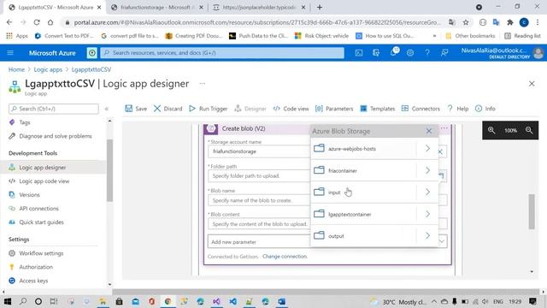Click Azure global search bar
The width and height of the screenshot is (547, 308).
(x=222, y=53)
